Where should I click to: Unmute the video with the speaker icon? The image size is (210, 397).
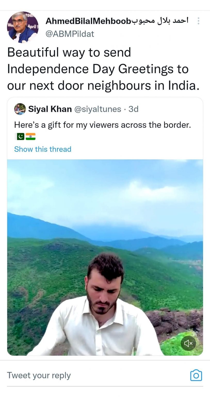coord(188,343)
